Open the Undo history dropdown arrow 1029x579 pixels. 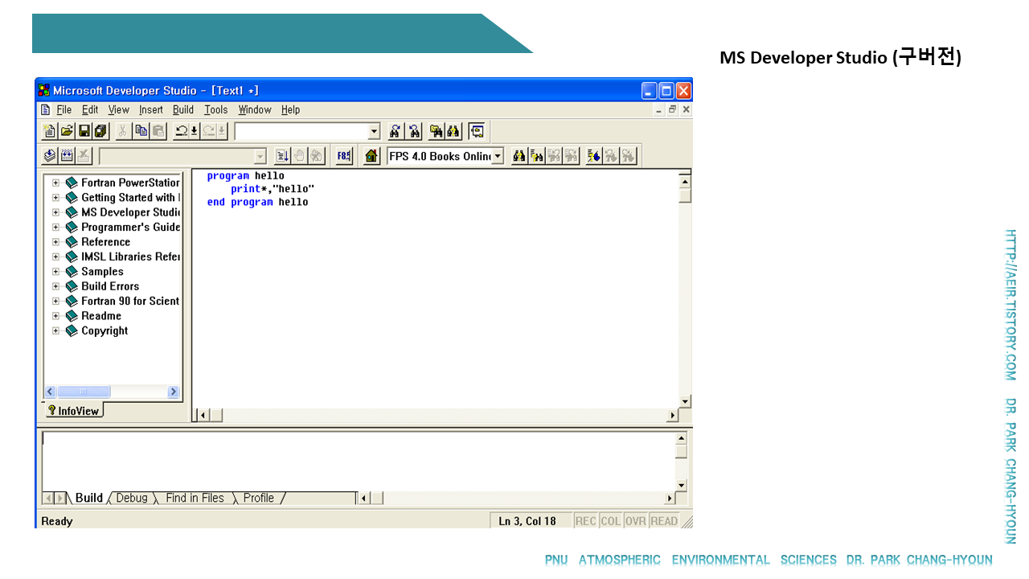point(195,131)
